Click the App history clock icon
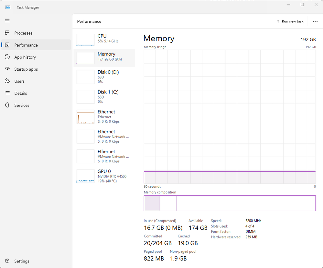Screen dimensions: 323x268 click(x=7, y=57)
